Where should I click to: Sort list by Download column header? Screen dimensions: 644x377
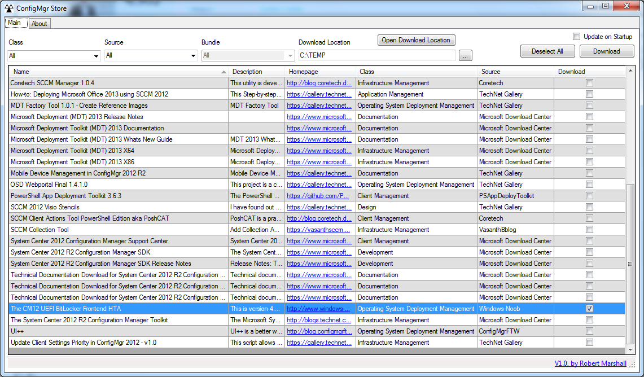point(589,72)
